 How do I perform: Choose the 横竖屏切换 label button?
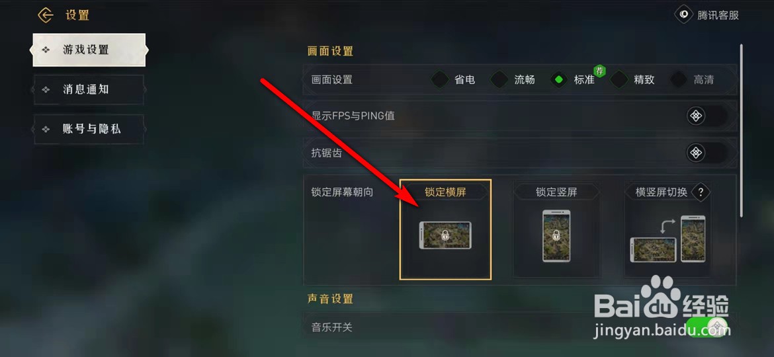(x=662, y=192)
